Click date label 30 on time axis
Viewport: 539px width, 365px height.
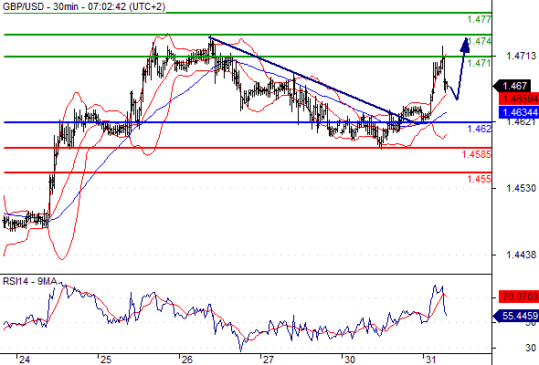click(x=350, y=360)
